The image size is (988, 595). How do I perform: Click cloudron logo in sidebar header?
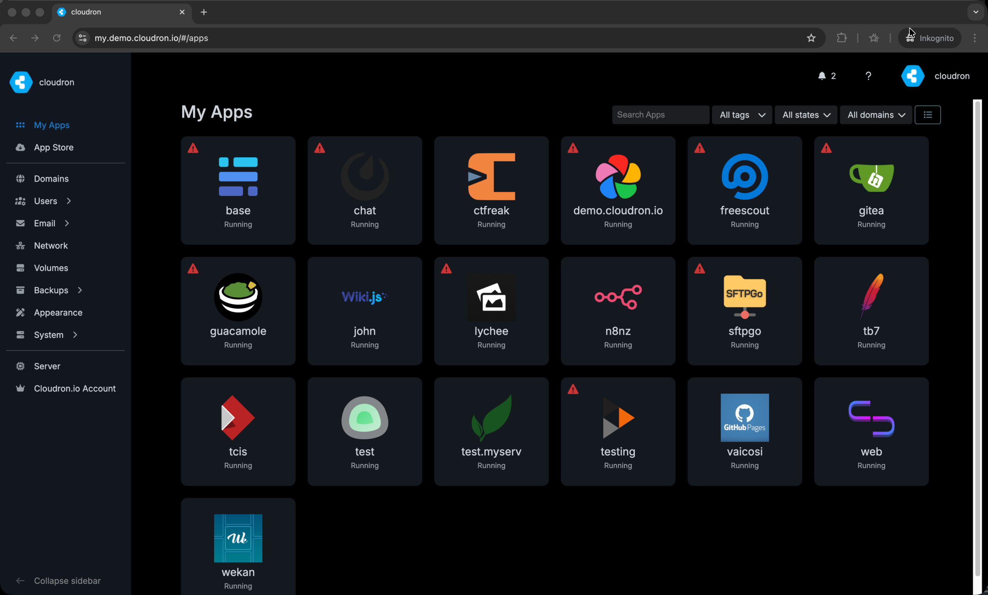[21, 82]
